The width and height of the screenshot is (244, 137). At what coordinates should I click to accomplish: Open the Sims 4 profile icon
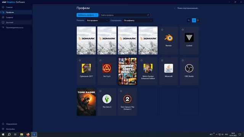click(107, 99)
